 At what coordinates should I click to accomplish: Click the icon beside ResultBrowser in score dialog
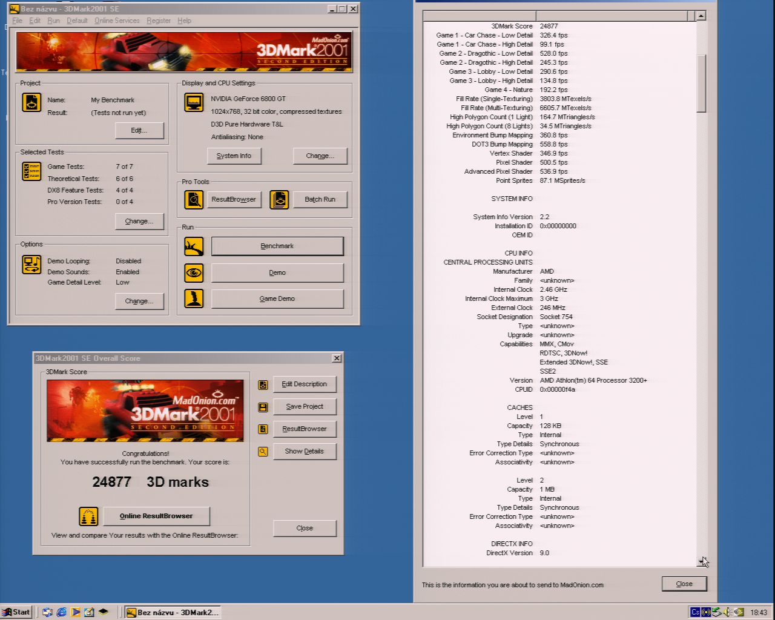263,429
